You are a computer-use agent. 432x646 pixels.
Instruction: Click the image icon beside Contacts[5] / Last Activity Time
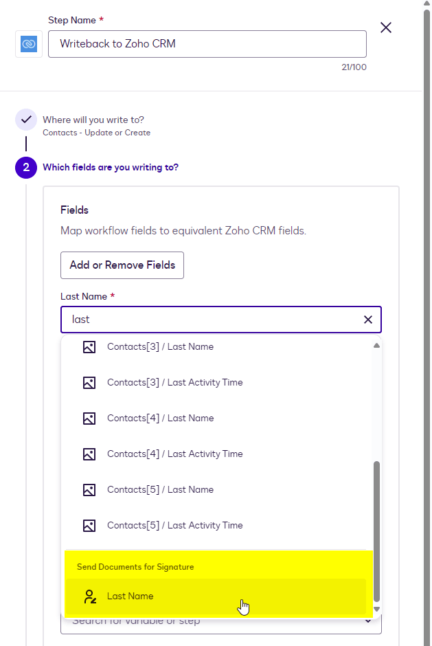point(89,526)
